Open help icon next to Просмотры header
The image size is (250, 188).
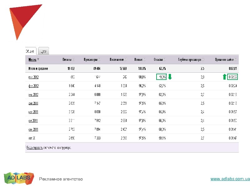tap(99, 59)
